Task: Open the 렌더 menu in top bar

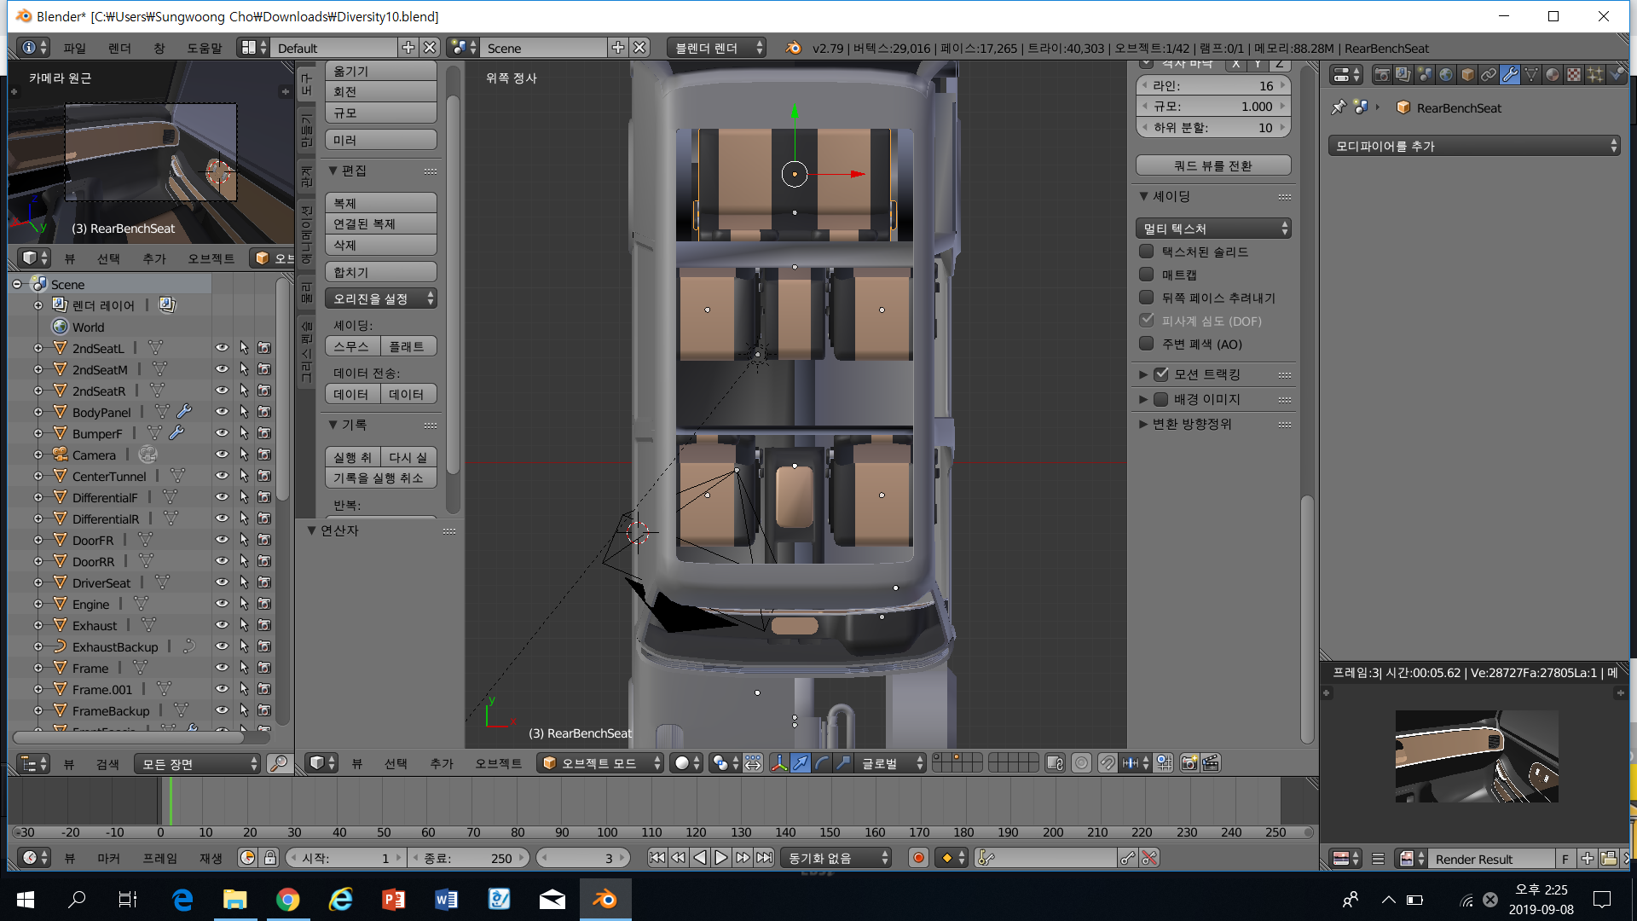Action: tap(119, 48)
